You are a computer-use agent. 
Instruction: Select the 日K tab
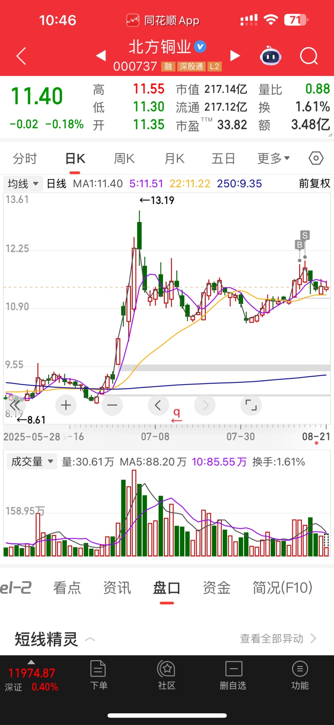[x=75, y=158]
